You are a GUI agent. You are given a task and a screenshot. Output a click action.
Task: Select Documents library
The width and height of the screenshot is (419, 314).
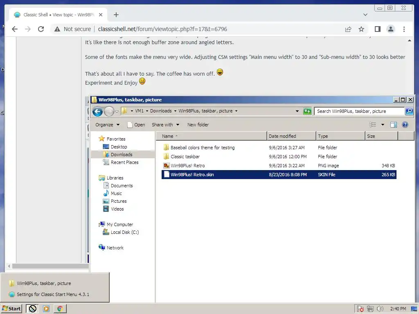click(x=122, y=186)
